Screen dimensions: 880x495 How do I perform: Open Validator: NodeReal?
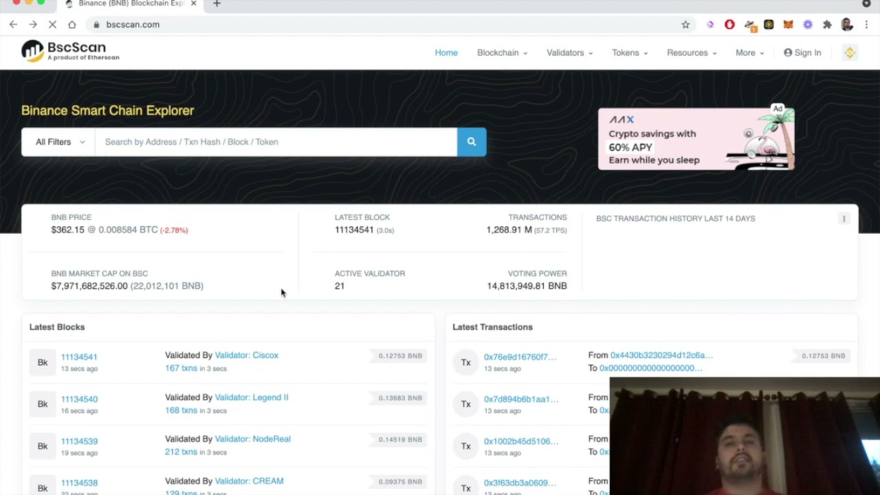(252, 439)
